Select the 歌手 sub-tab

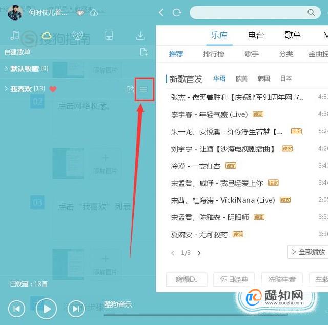[x=252, y=54]
